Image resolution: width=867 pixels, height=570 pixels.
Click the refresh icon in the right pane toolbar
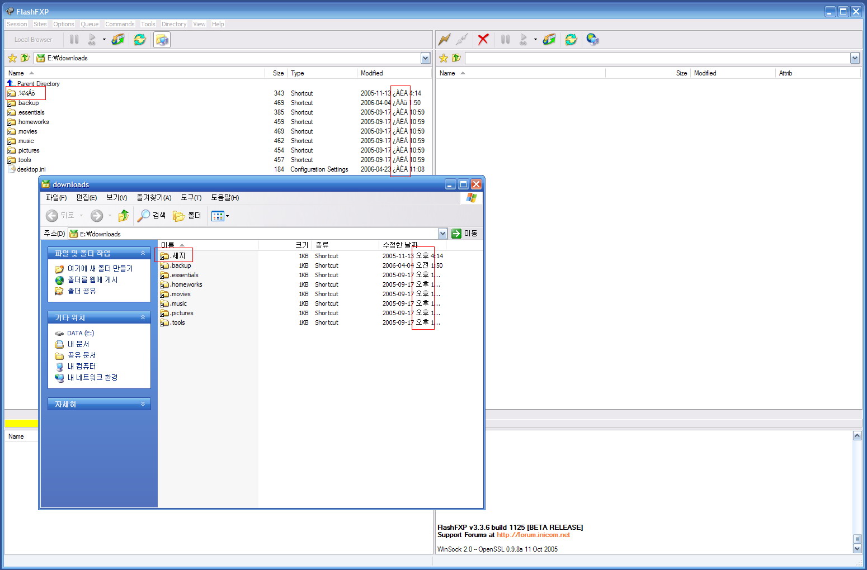pos(571,39)
